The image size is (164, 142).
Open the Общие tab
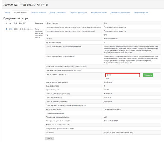pyautogui.click(x=8, y=13)
